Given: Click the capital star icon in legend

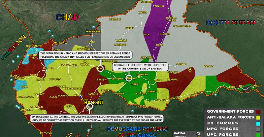Looking at the screenshot, I should (198, 133).
